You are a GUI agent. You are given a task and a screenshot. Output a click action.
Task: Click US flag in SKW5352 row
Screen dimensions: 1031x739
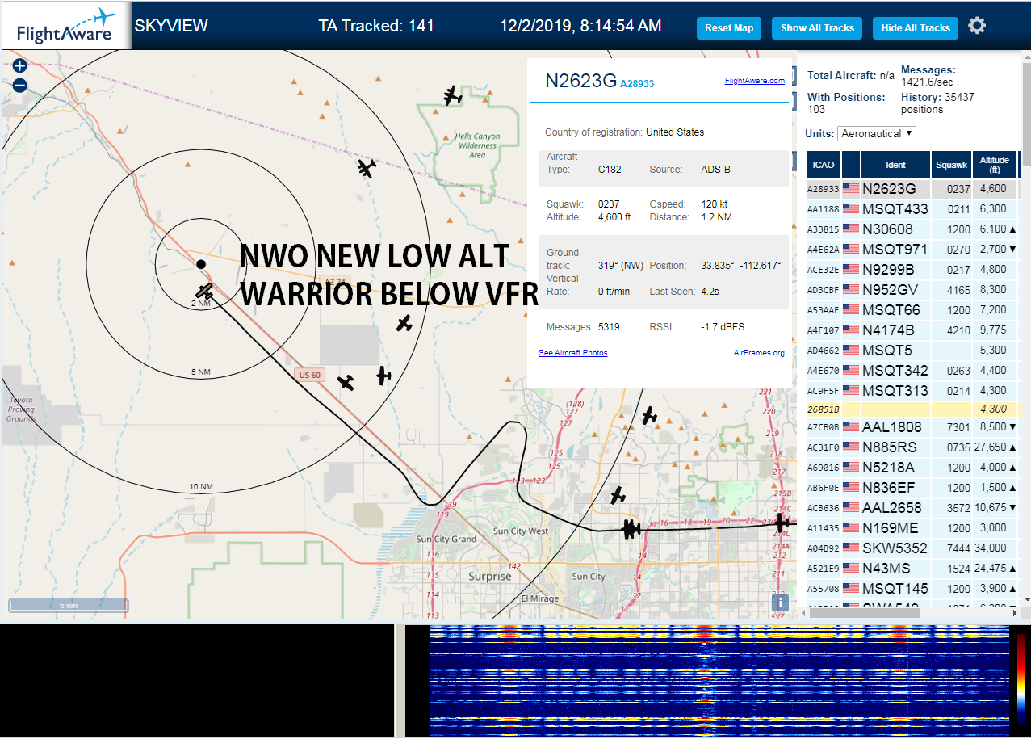[x=851, y=548]
